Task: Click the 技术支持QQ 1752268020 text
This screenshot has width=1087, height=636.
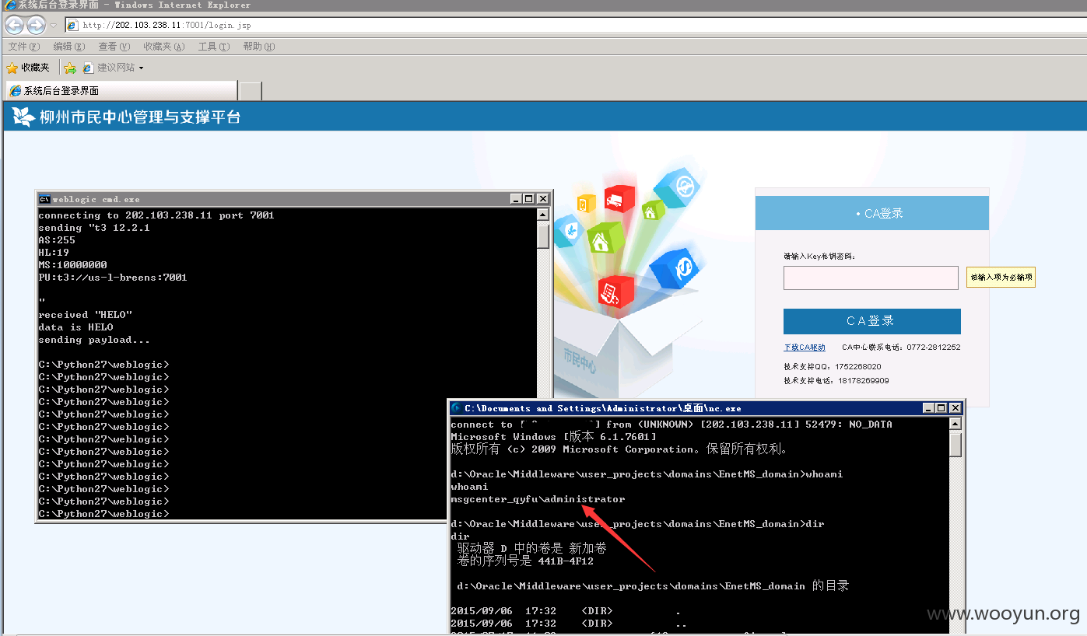Action: [x=833, y=366]
